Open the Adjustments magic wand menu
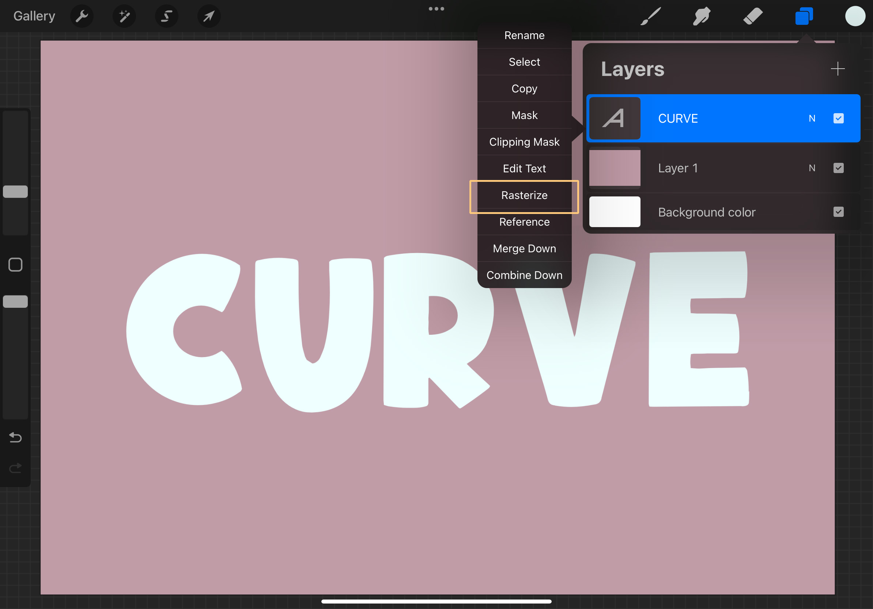Image resolution: width=873 pixels, height=609 pixels. (124, 16)
